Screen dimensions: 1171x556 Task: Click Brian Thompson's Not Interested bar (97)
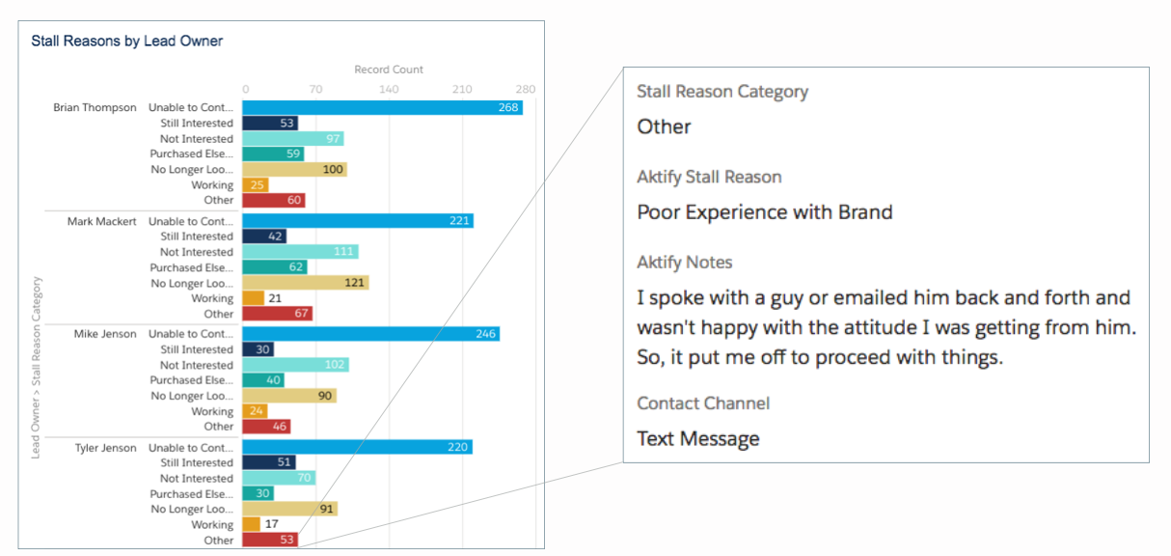(x=293, y=138)
